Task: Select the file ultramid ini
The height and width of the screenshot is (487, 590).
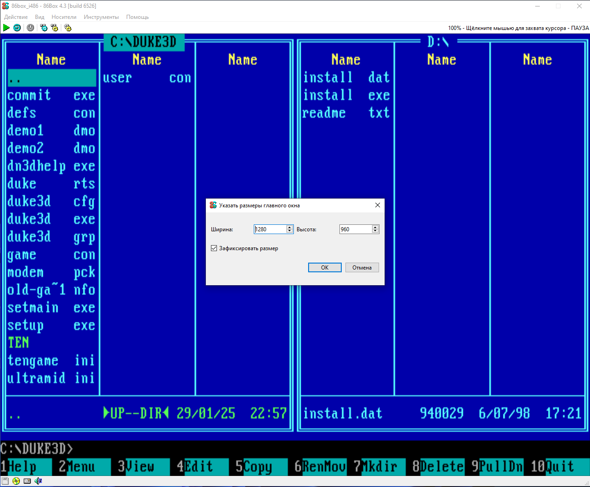Action: 52,378
